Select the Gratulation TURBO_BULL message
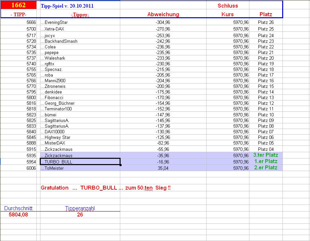This screenshot has height=241, width=310. (106, 188)
